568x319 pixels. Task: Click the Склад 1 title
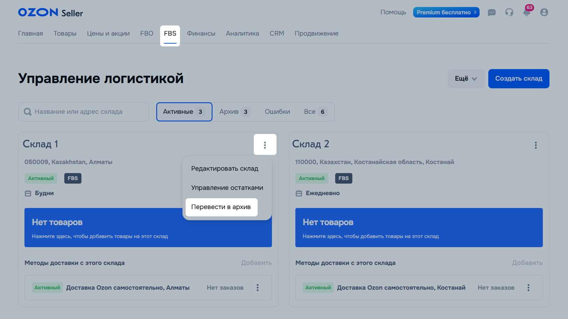point(41,144)
